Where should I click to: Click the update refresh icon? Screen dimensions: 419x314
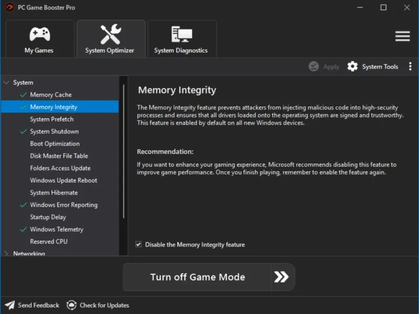click(71, 305)
